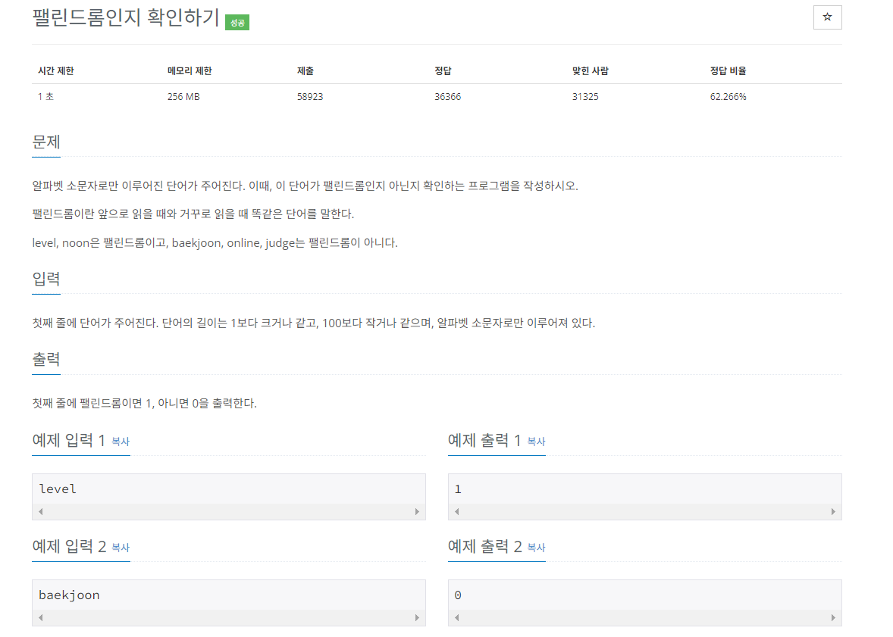
Task: Copy example input 1 via 복사 link
Action: 121,441
